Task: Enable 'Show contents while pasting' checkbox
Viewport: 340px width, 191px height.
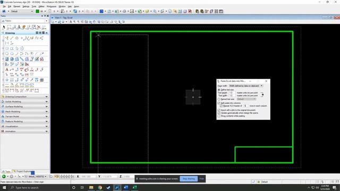Action: click(219, 116)
